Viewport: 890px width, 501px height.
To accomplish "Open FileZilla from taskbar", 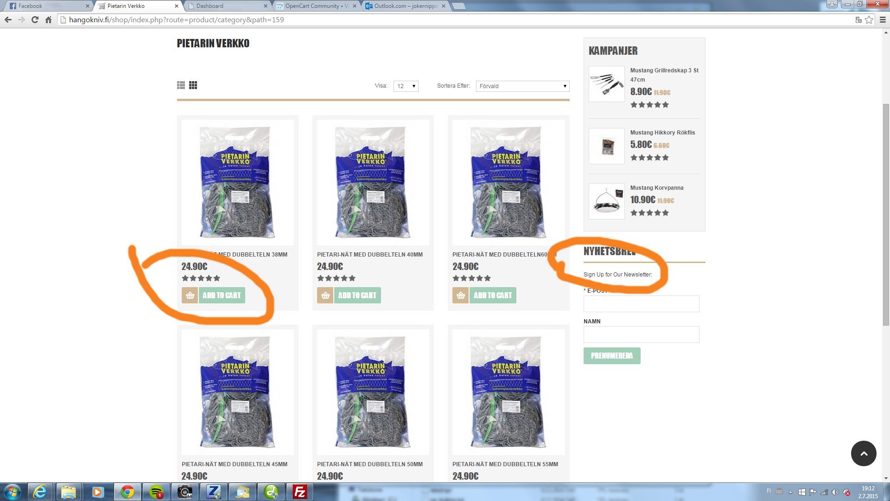I will [x=300, y=492].
